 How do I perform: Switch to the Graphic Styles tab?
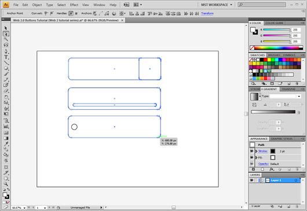282,139
